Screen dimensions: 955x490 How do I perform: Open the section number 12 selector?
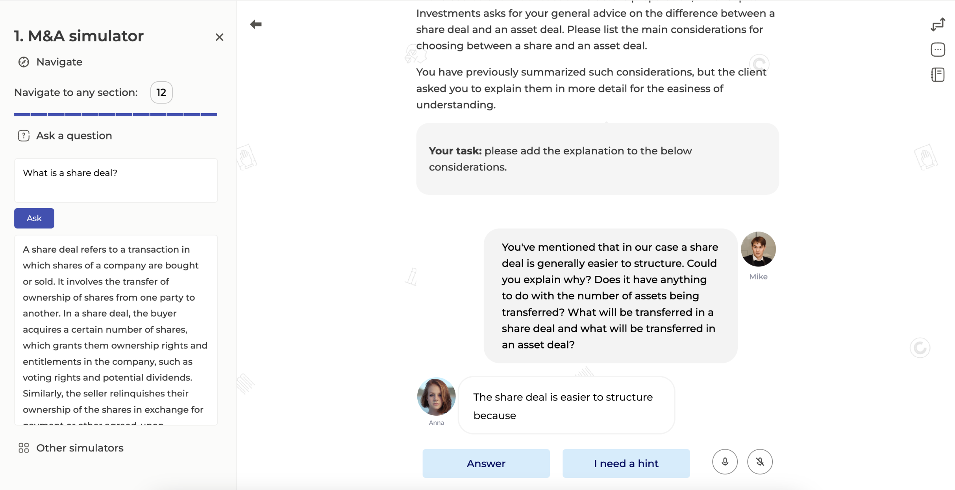[x=161, y=92]
